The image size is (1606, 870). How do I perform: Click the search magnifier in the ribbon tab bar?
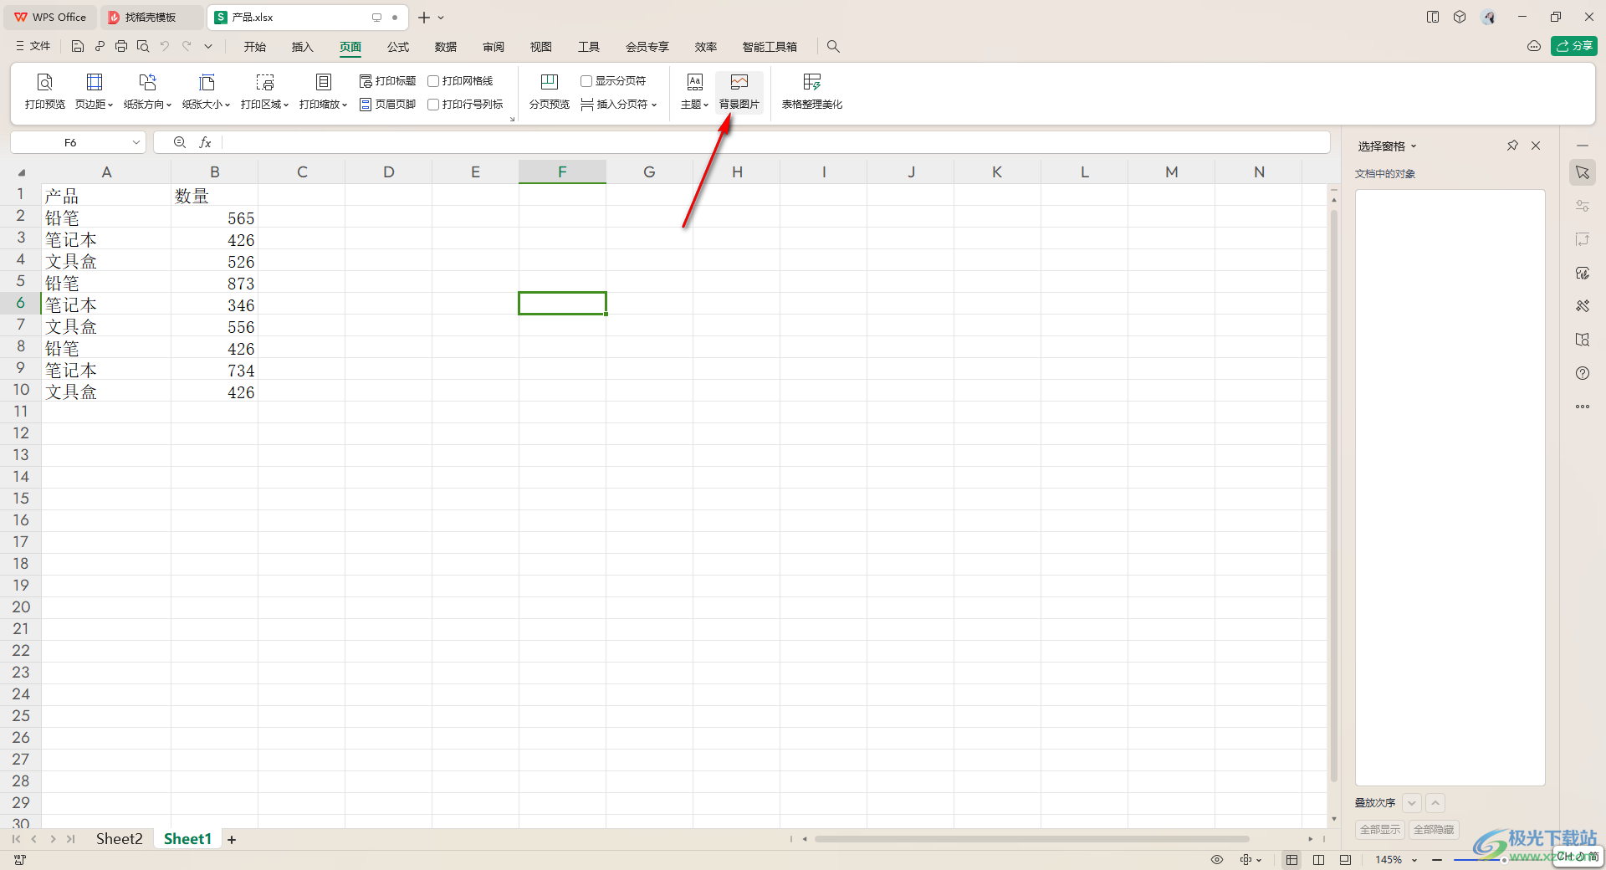pos(833,47)
